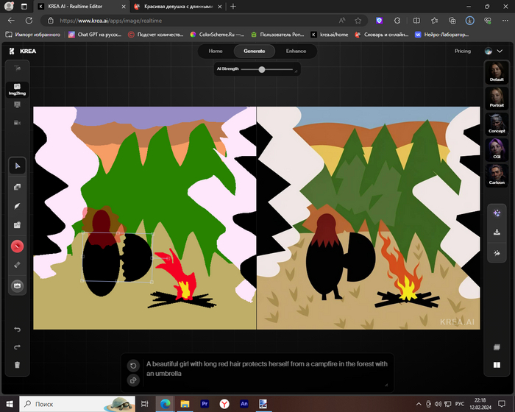Screen dimensions: 515x412
Task: Click the download image icon
Action: [x=497, y=232]
